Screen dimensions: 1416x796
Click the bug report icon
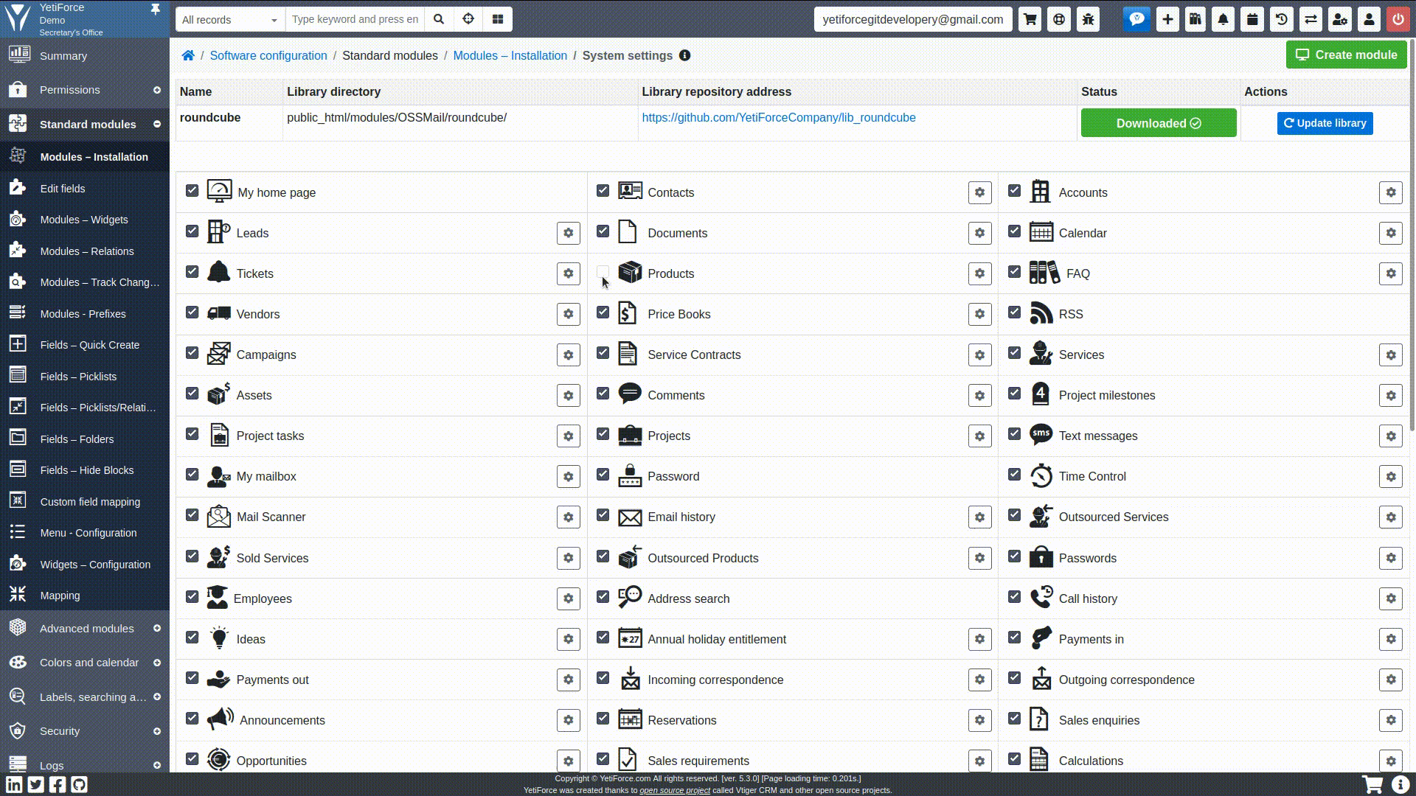click(x=1088, y=20)
